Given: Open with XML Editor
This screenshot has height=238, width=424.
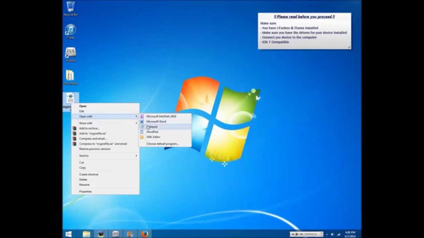Looking at the screenshot, I should point(165,137).
